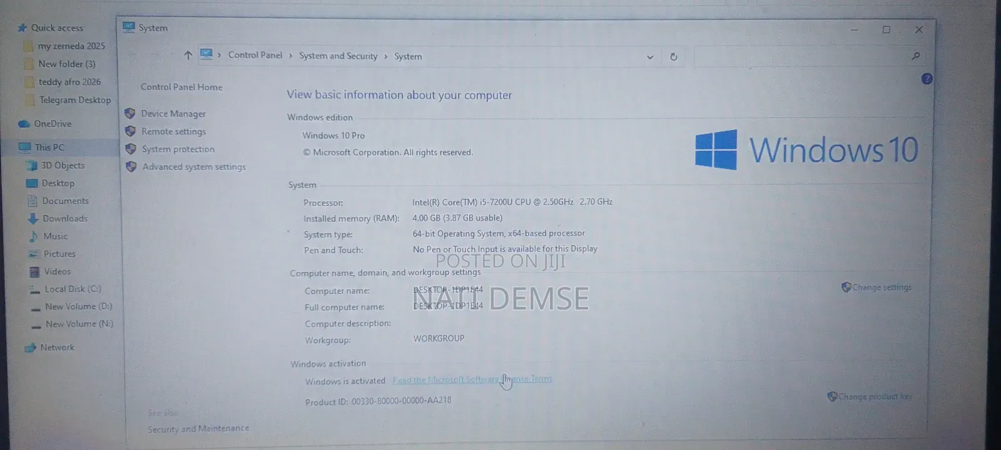
Task: Click the Videos film icon in sidebar
Action: coord(34,272)
